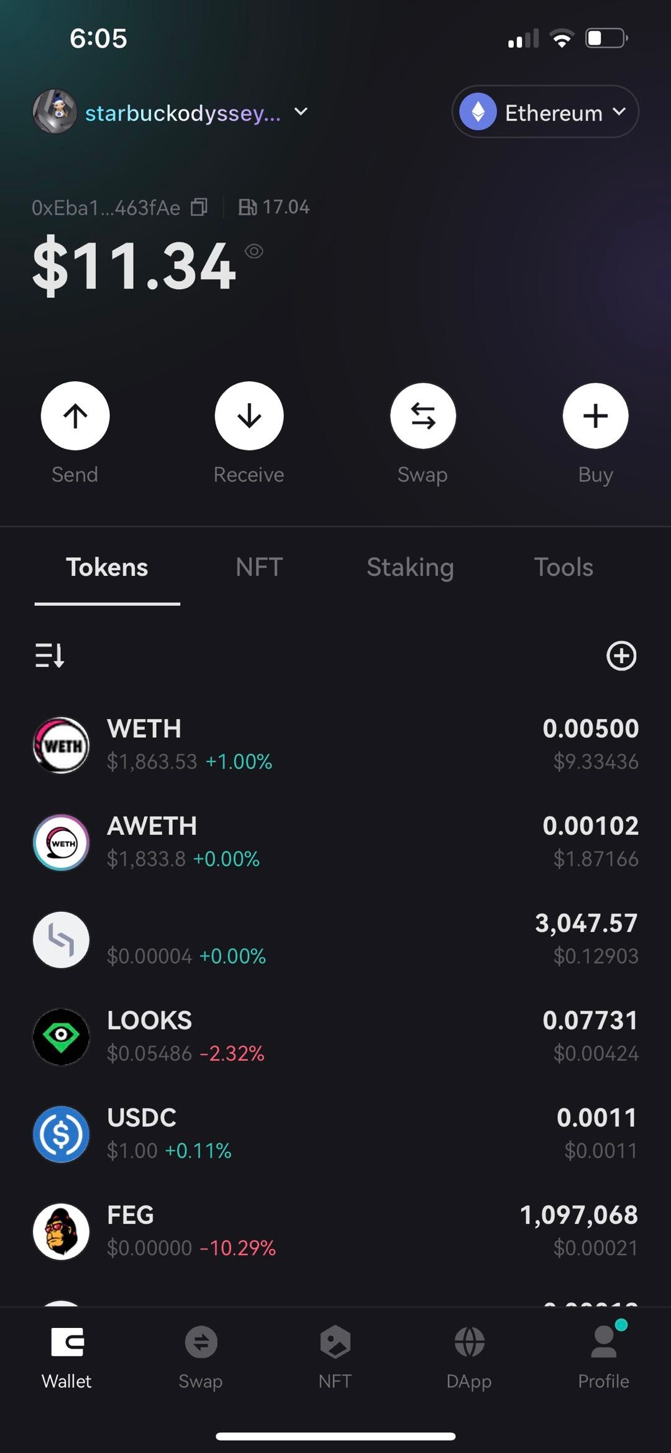Open the token sort options icon
The image size is (671, 1453).
[x=50, y=656]
